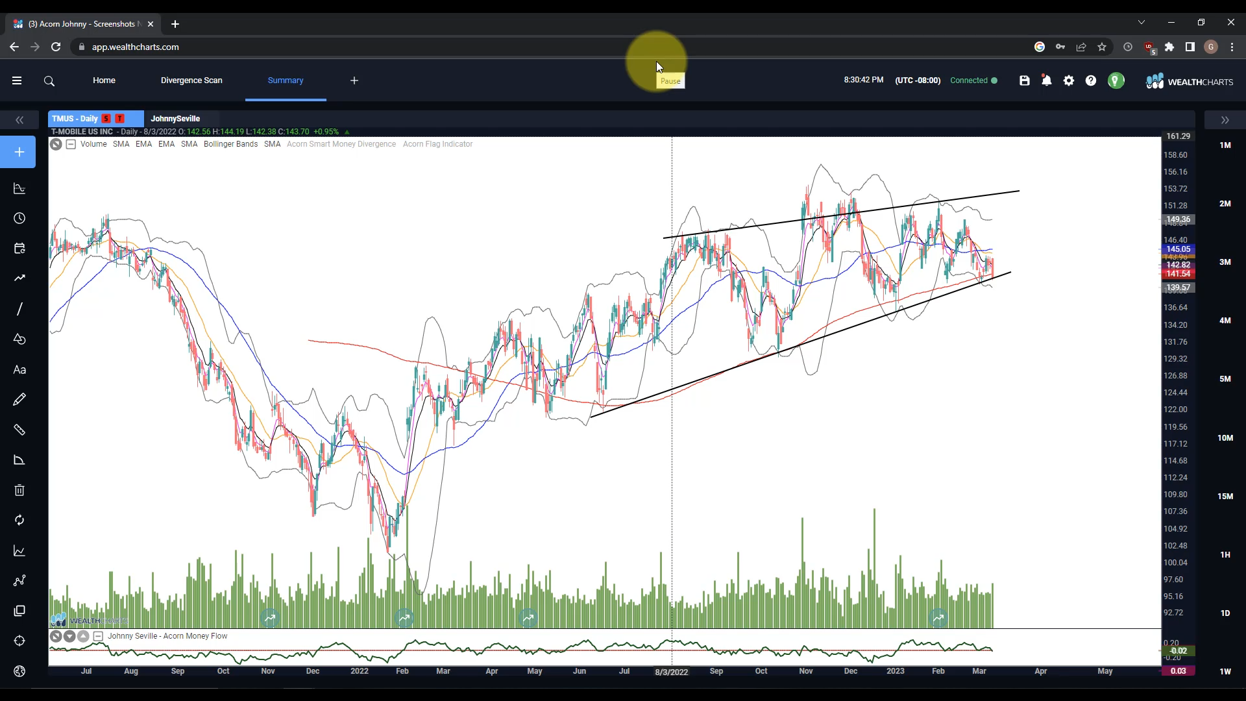Click the crosshair target icon
The image size is (1246, 701).
19,641
